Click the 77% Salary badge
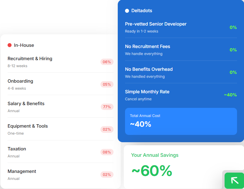The width and height of the screenshot is (244, 189). click(x=107, y=107)
